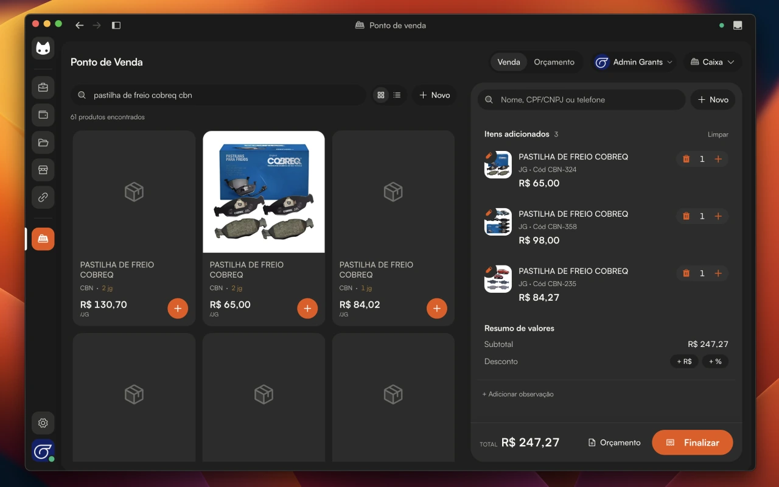The image size is (779, 487).
Task: Remove item CBN-358 with trash icon
Action: [686, 216]
